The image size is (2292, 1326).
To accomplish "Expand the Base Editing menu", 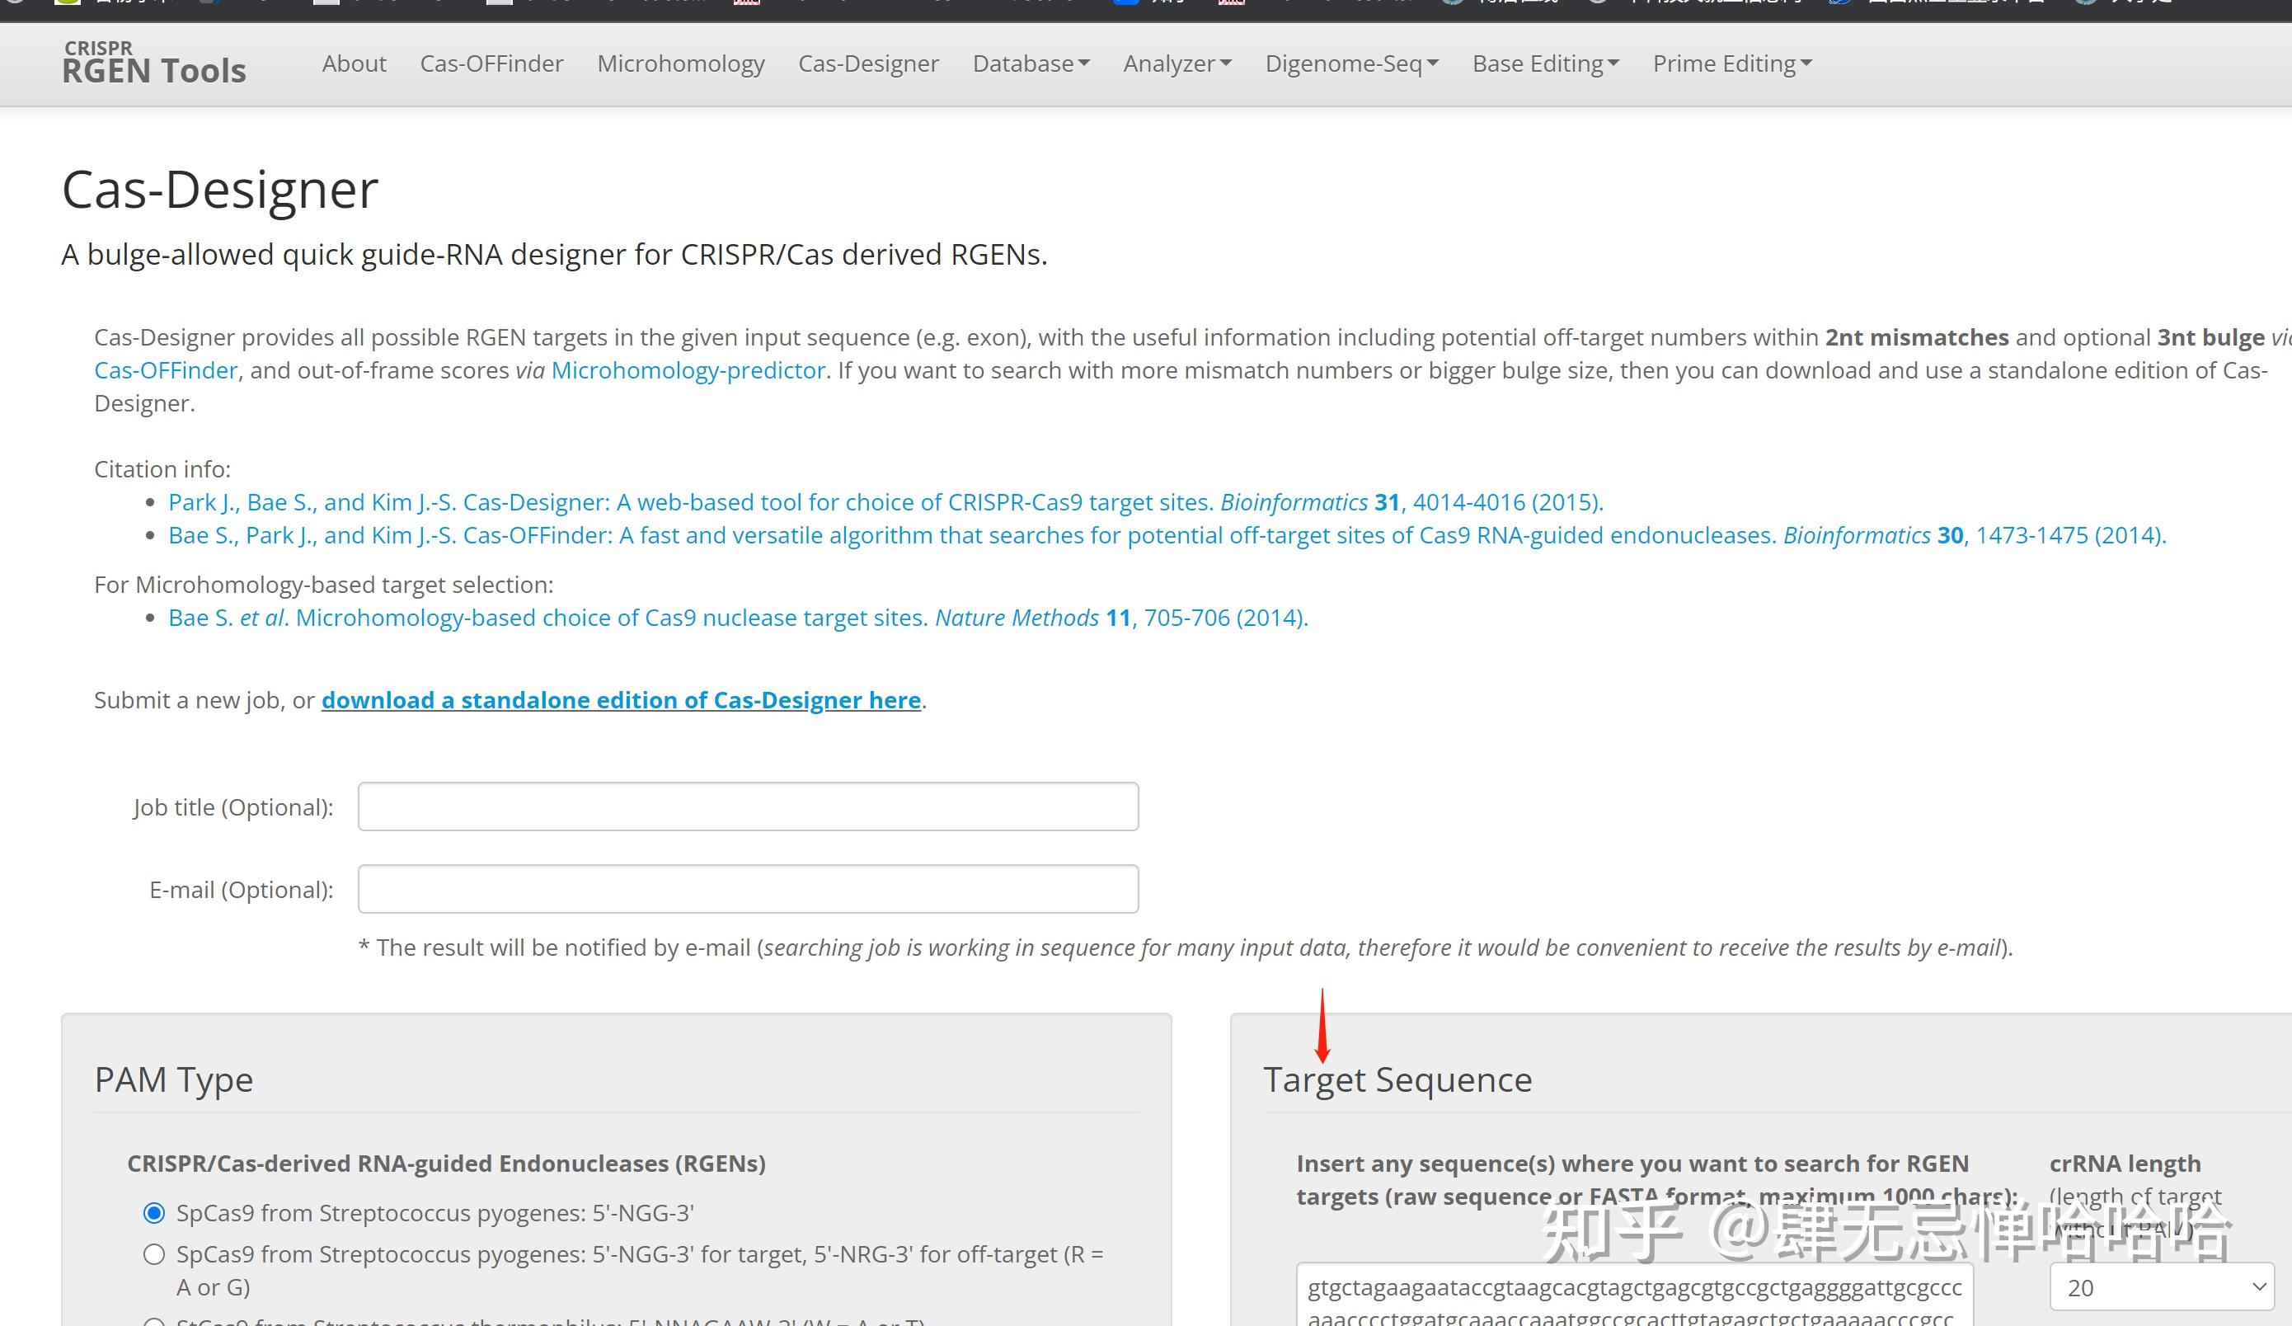I will pos(1543,63).
